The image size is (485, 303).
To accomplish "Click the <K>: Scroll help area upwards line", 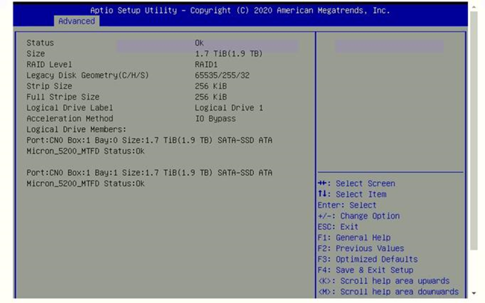I will tap(384, 281).
